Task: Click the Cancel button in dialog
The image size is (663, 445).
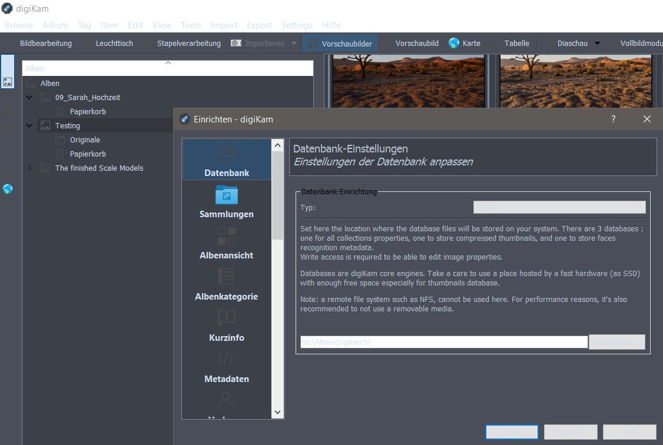Action: (571, 432)
